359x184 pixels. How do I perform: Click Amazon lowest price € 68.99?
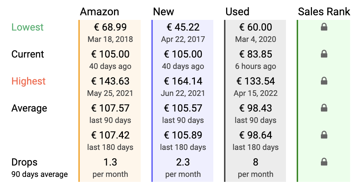click(x=110, y=27)
